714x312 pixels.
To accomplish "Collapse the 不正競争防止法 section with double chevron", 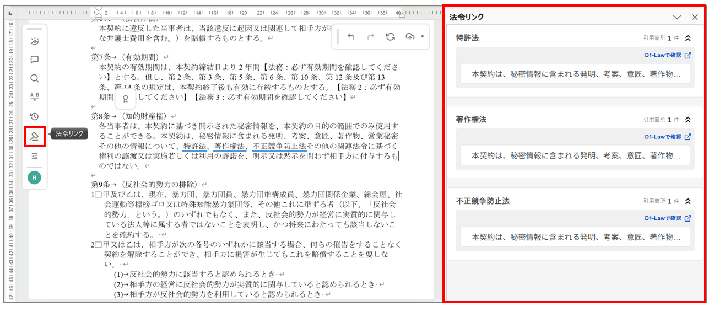I will coord(688,201).
